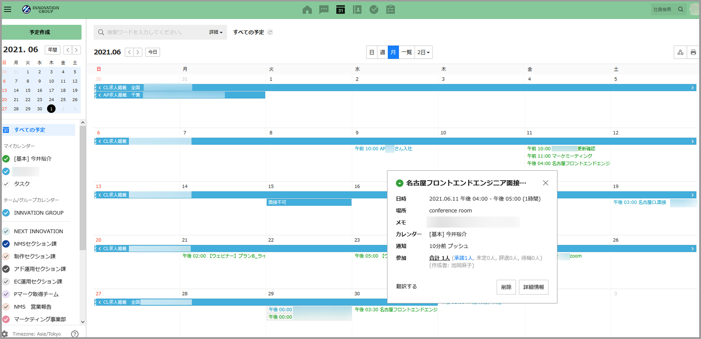Click the 詳細情報 button in popup

(x=534, y=287)
